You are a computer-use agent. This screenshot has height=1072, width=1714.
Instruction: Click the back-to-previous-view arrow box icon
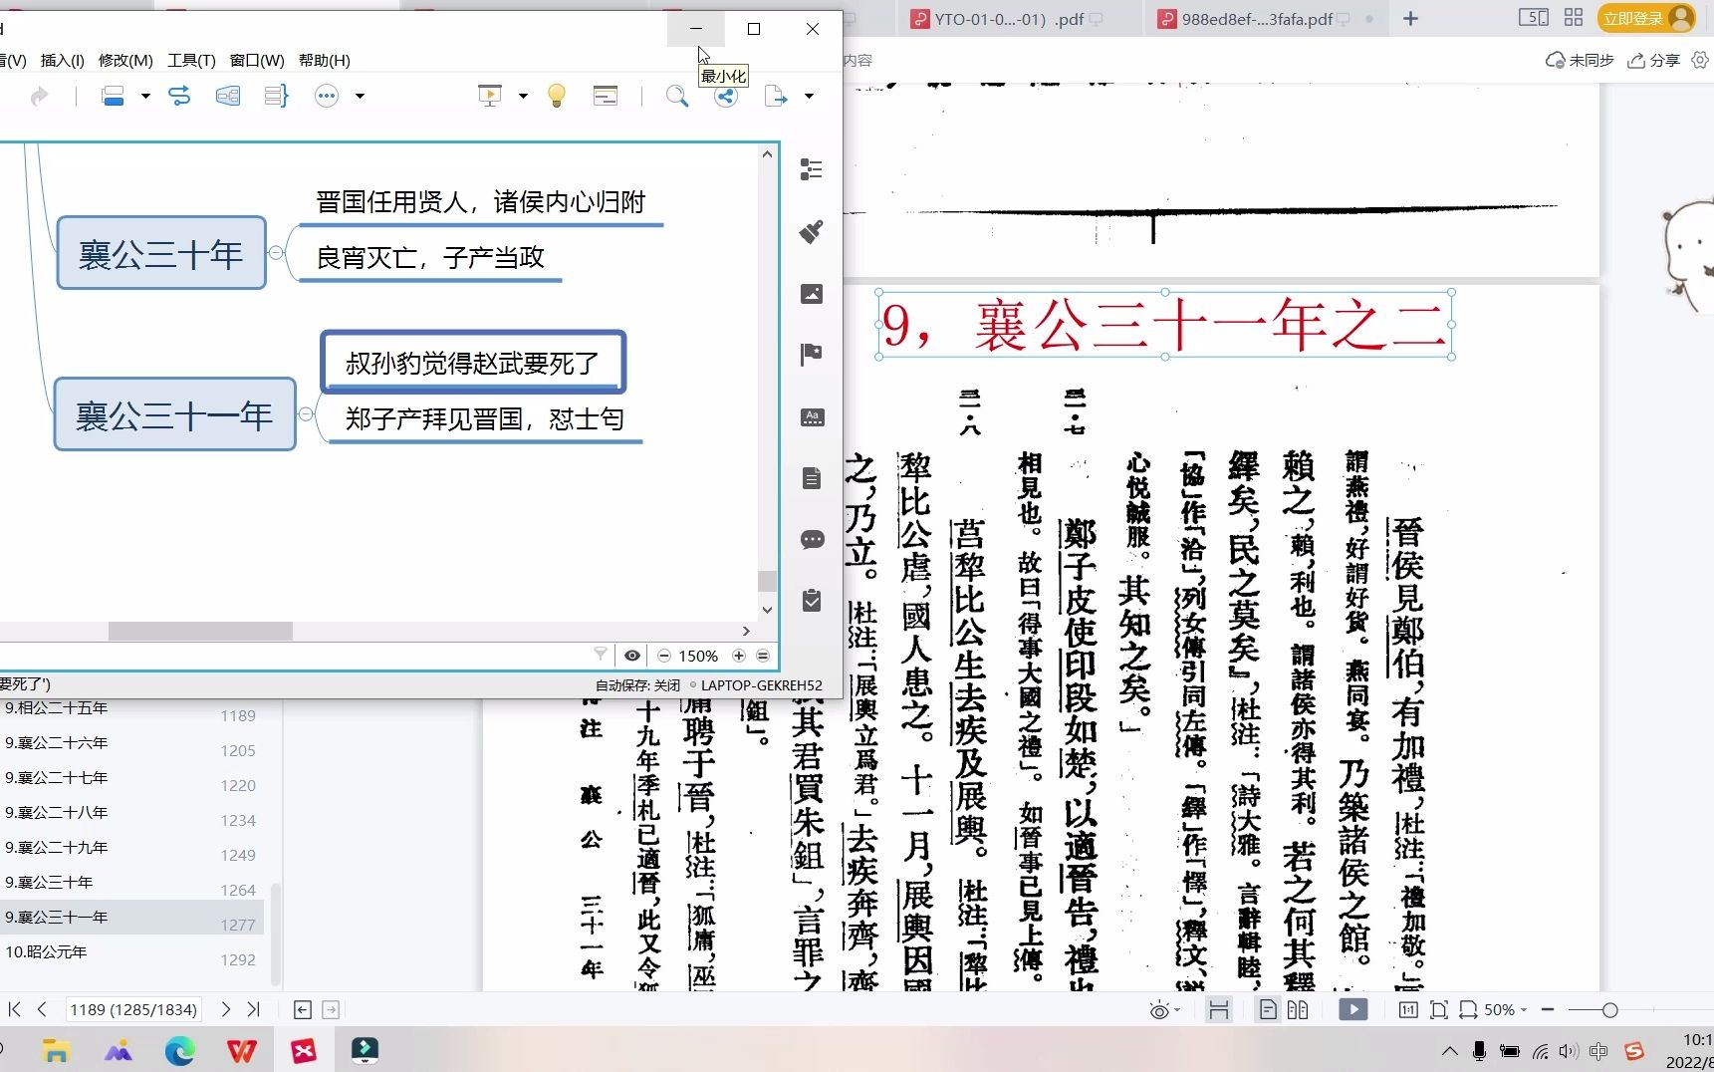click(x=303, y=1010)
